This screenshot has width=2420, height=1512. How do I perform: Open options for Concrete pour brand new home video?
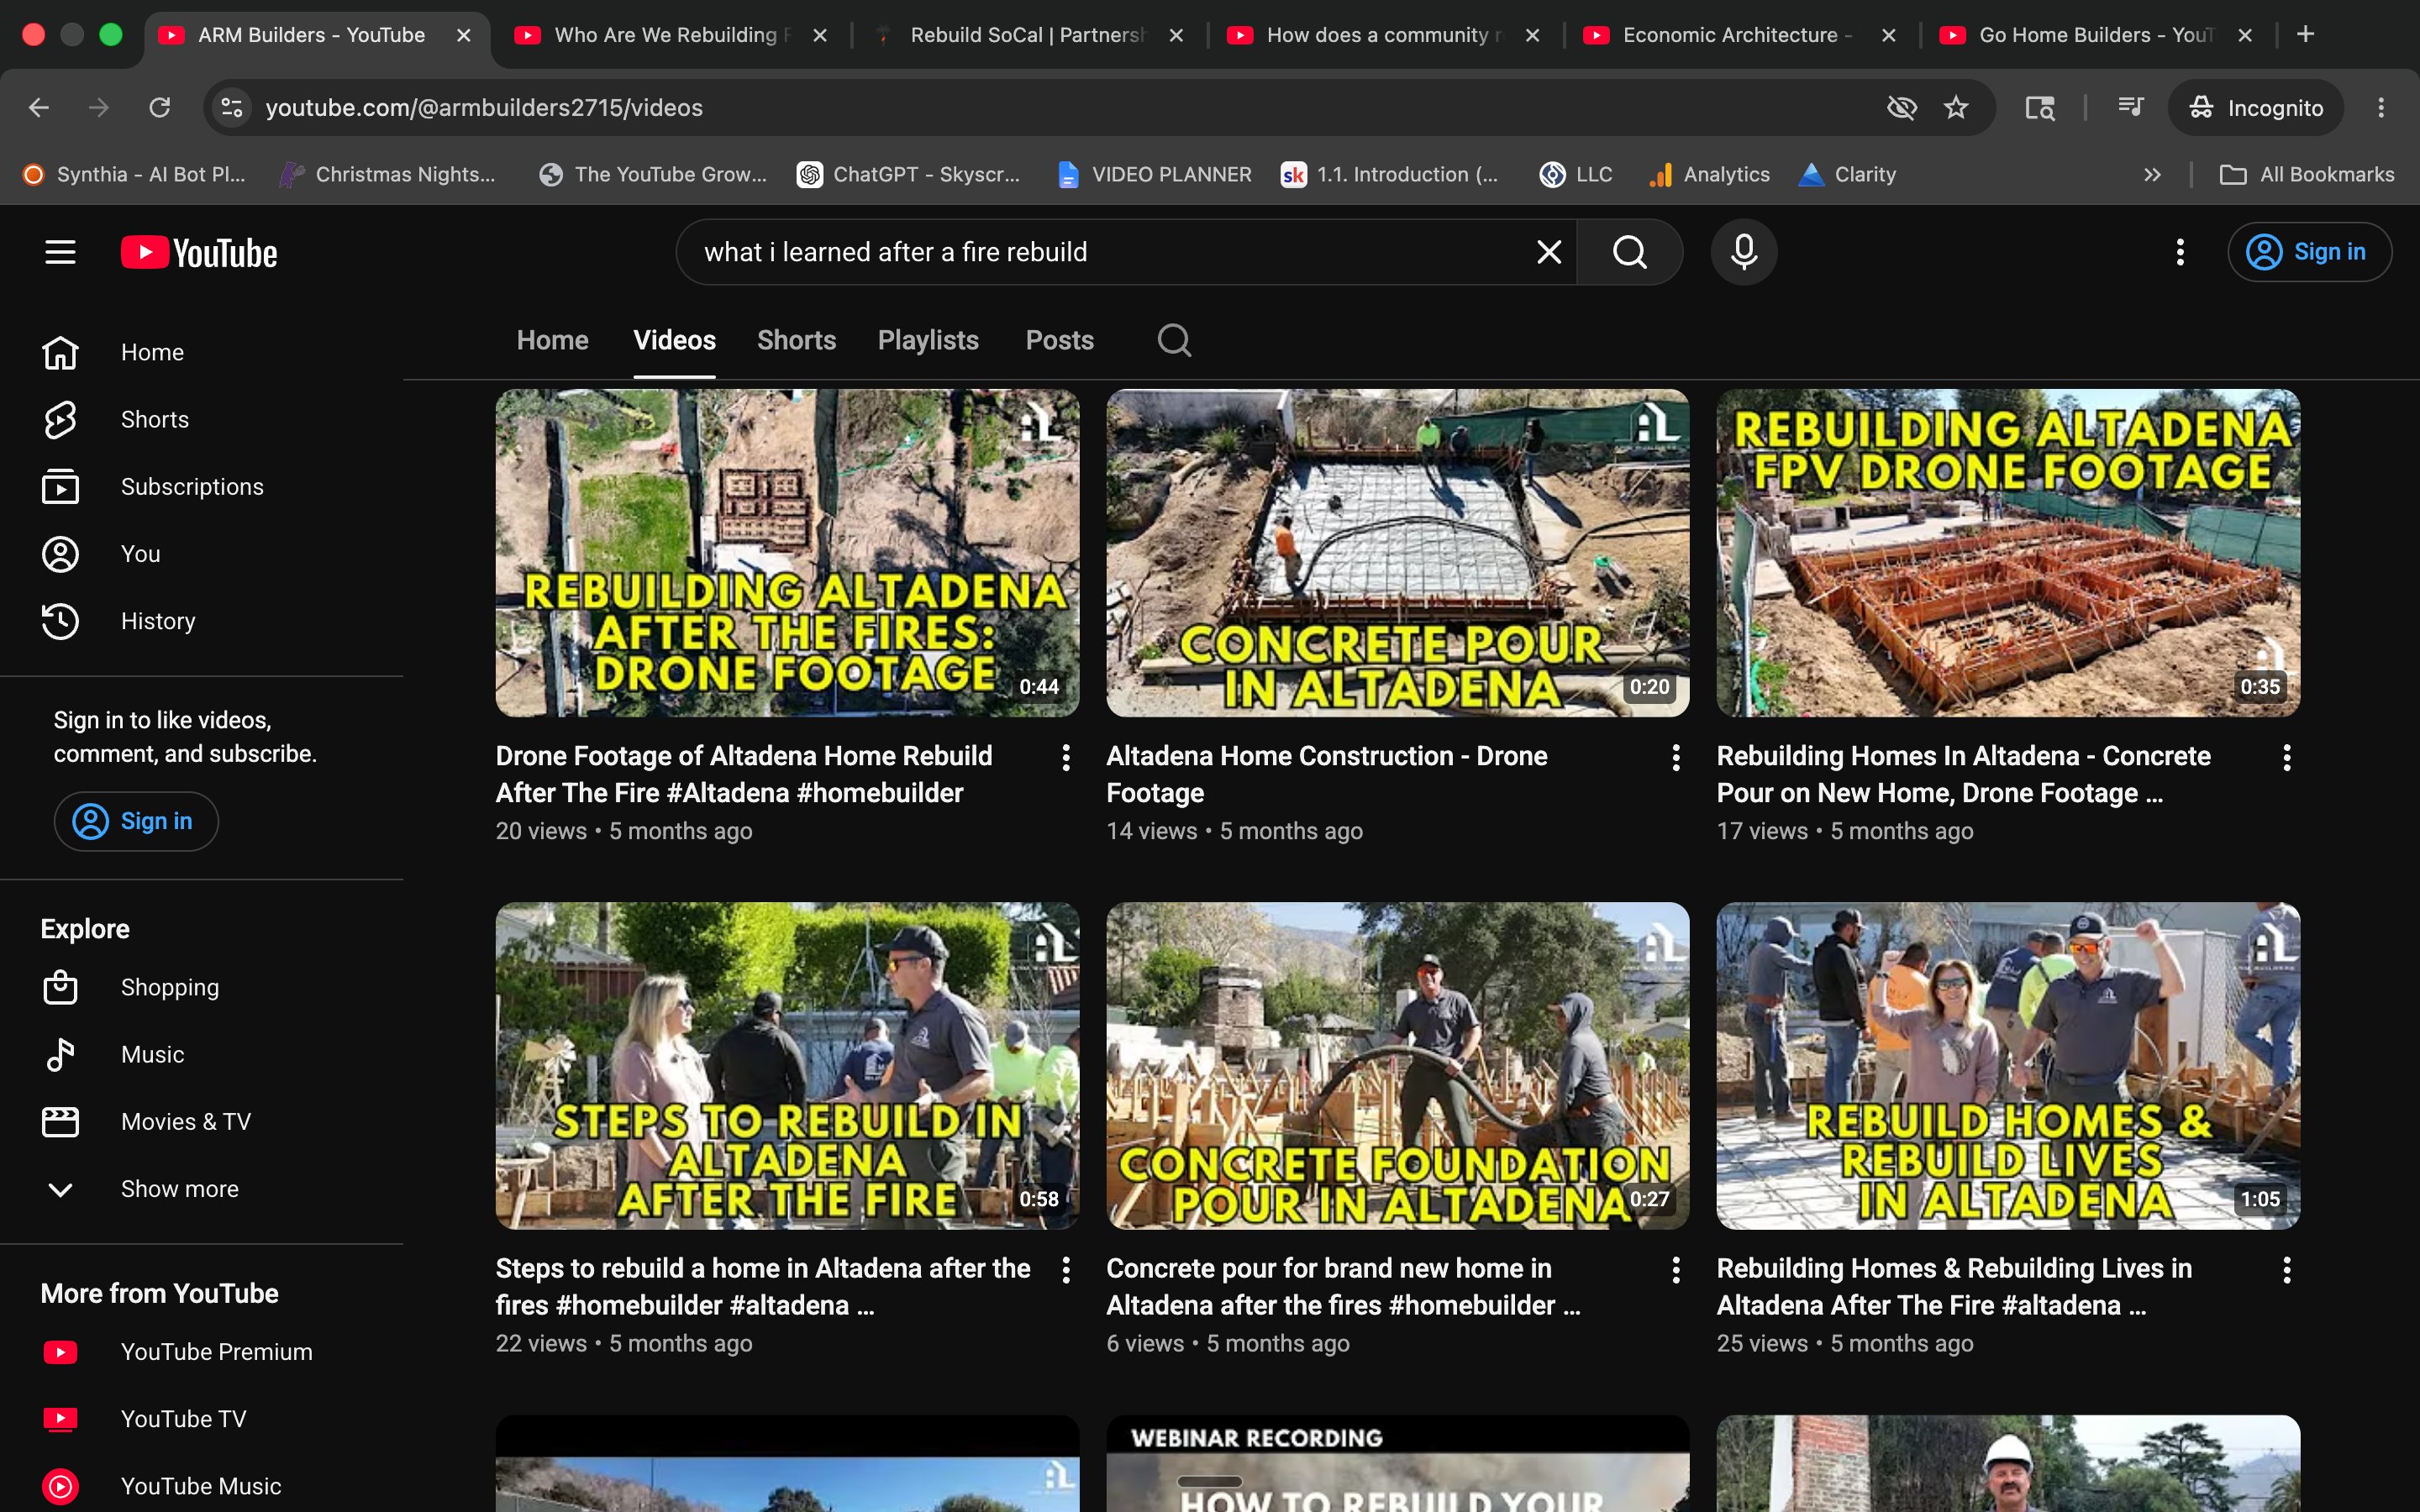point(1676,1270)
